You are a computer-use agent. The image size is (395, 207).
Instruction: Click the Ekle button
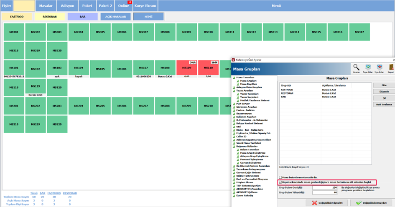[384, 85]
